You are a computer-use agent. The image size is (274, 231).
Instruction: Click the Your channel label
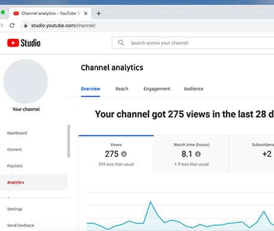coord(26,109)
